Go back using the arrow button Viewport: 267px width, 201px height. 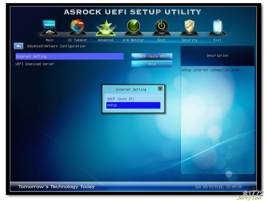tap(19, 46)
